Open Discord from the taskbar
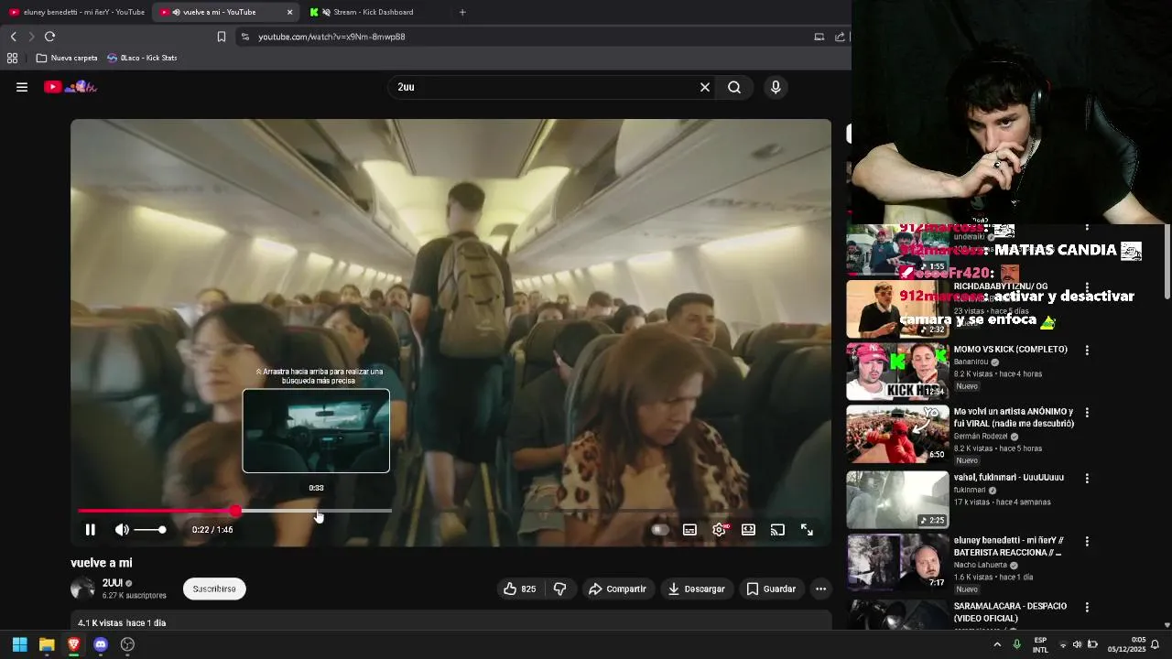 [101, 644]
